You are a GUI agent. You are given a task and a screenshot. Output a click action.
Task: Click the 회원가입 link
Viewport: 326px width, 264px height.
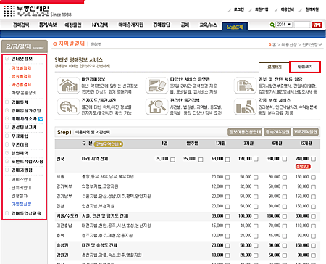pyautogui.click(x=262, y=9)
